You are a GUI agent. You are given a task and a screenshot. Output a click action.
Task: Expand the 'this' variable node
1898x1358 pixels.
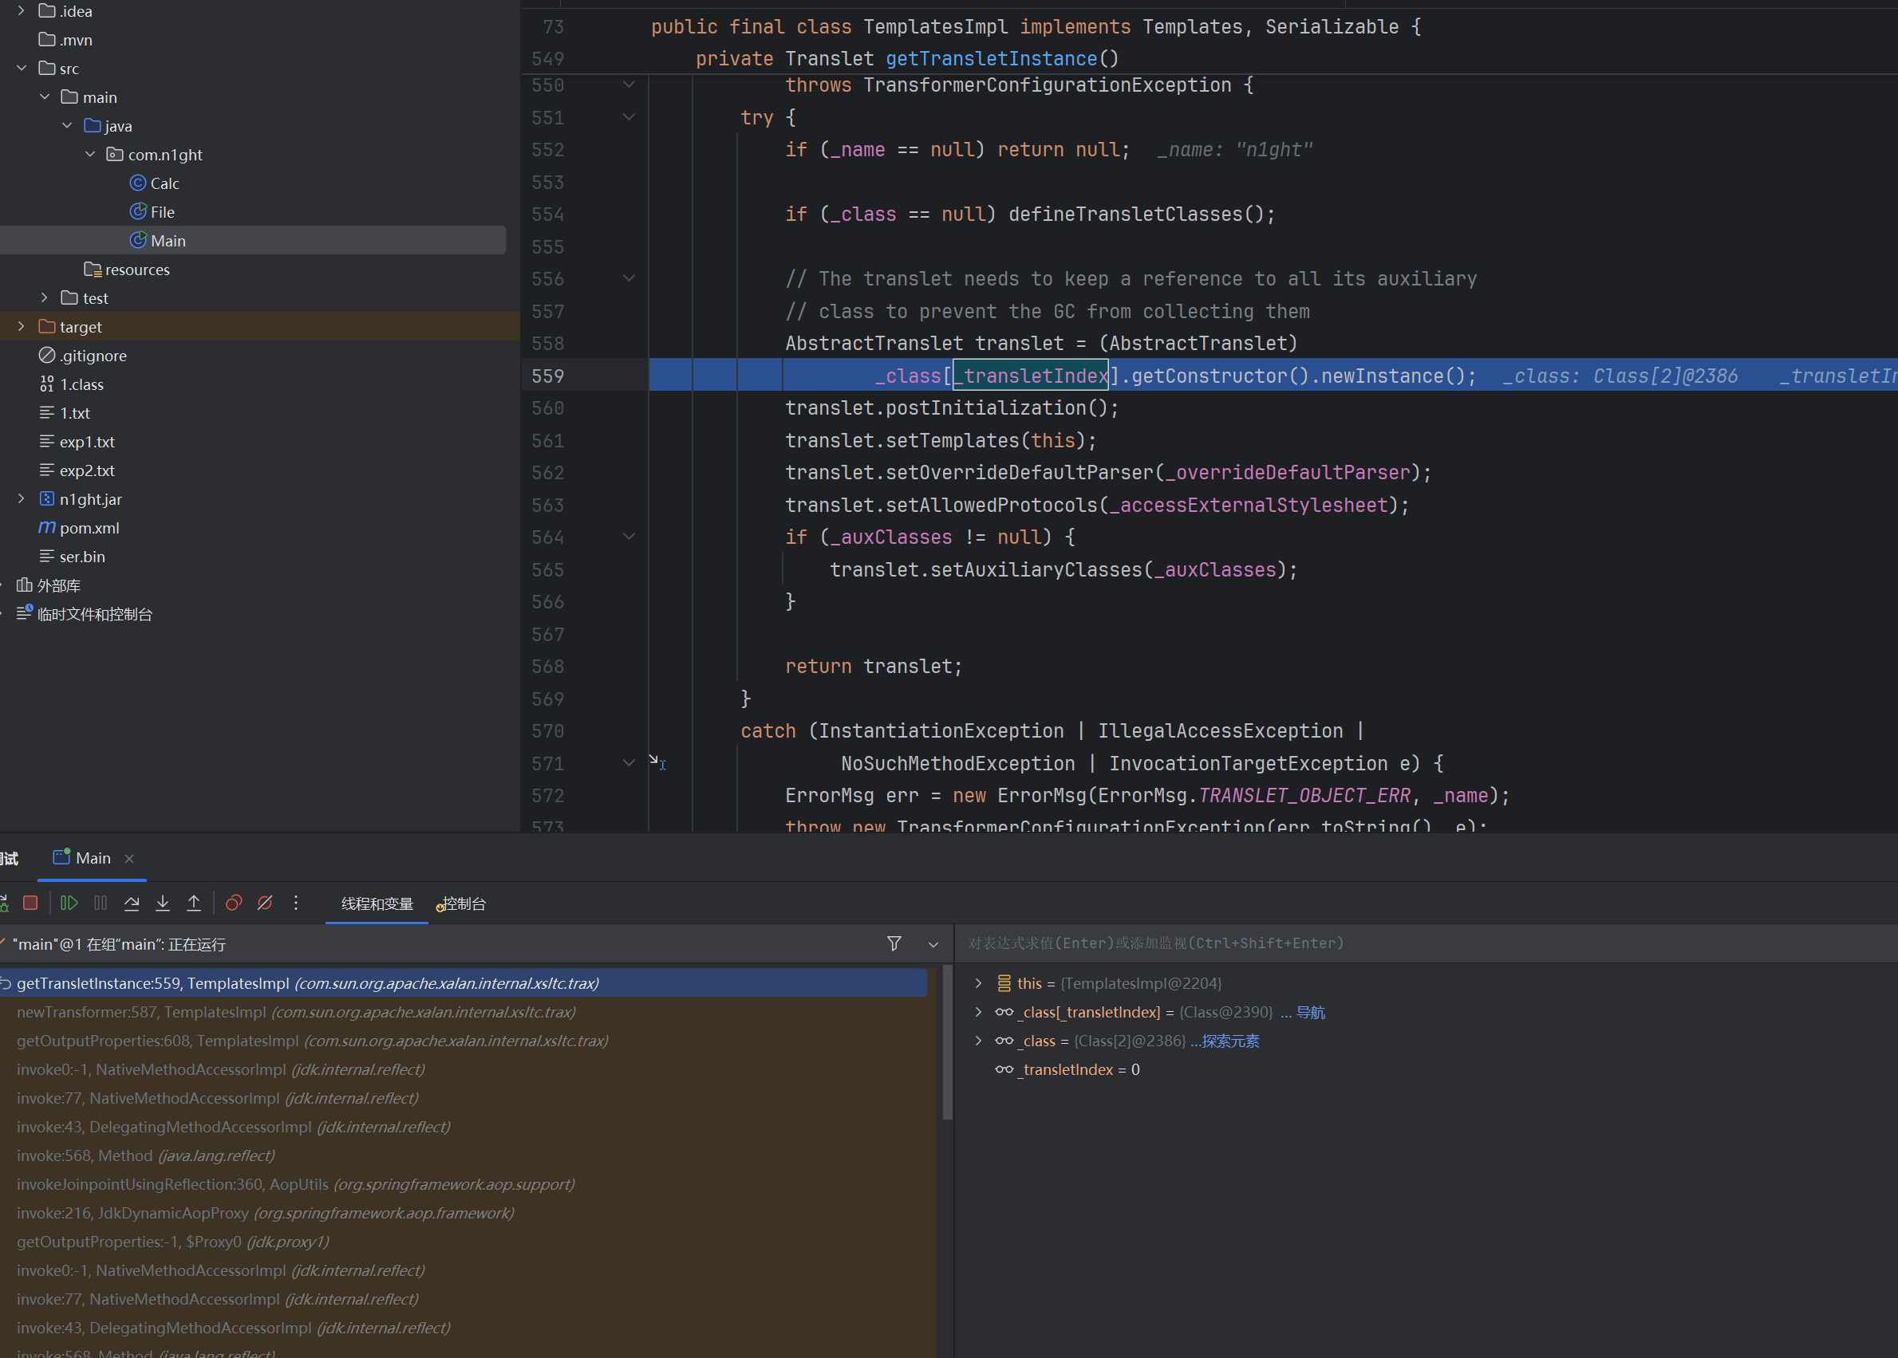(x=978, y=983)
